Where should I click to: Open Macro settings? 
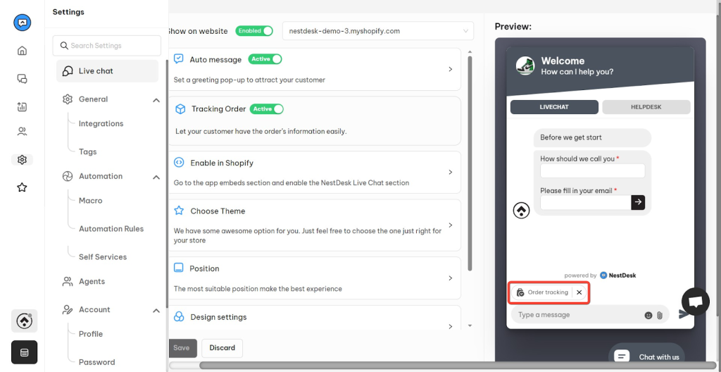(91, 200)
